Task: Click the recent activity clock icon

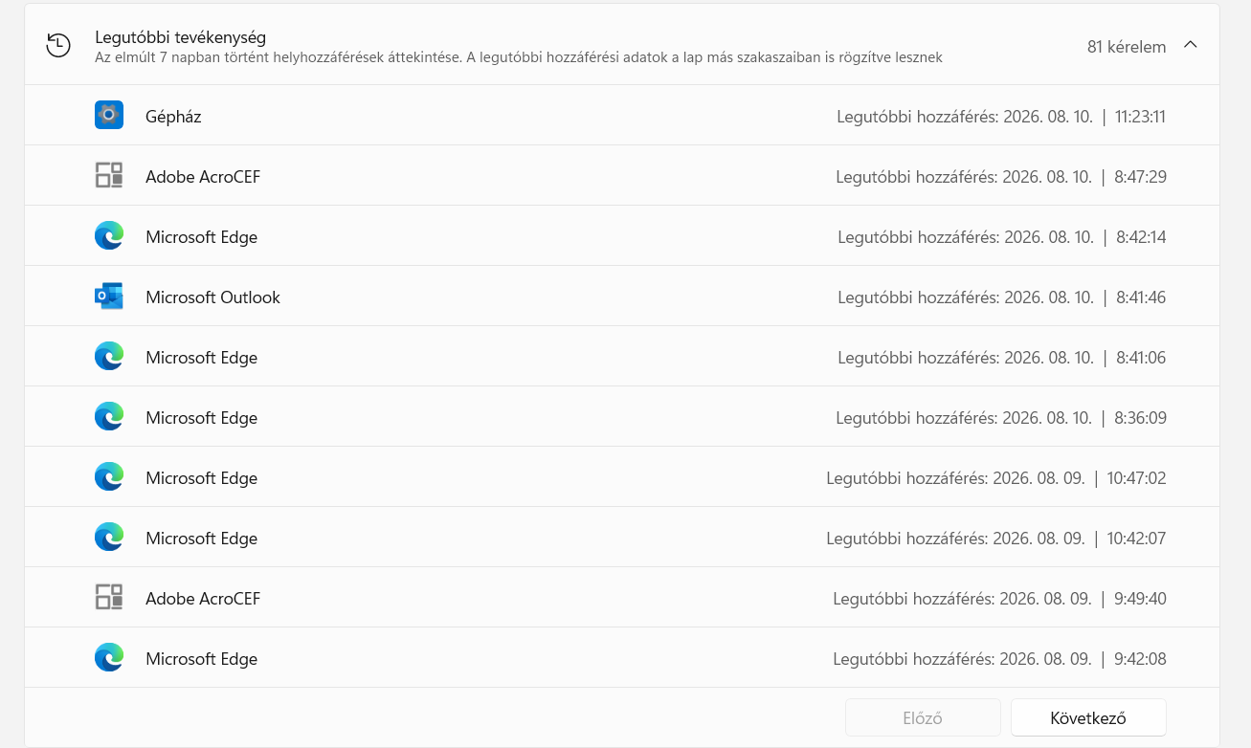Action: (58, 45)
